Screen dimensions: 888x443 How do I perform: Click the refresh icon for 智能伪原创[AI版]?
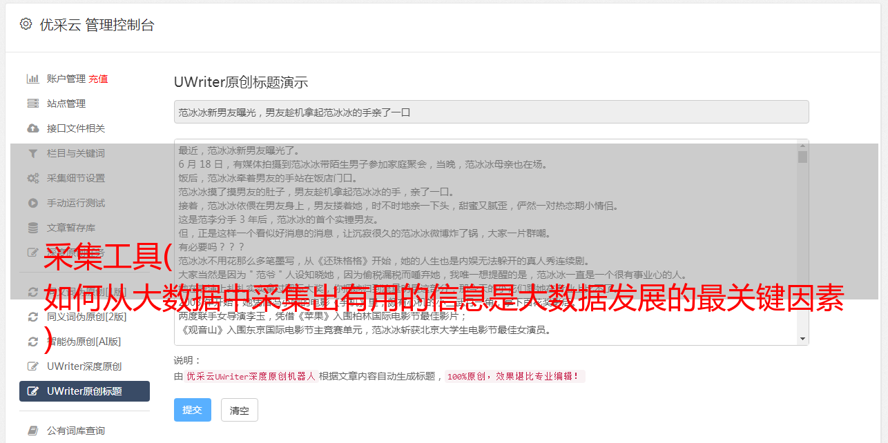point(32,342)
